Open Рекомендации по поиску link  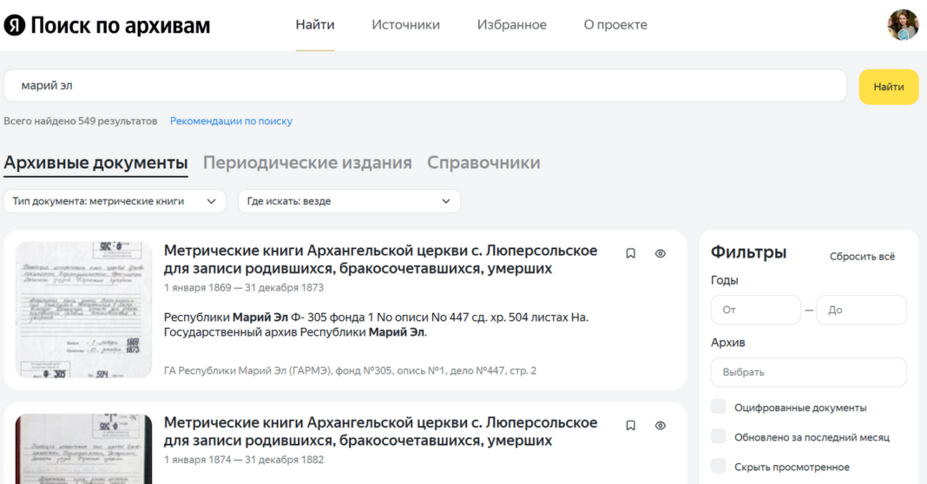click(231, 121)
